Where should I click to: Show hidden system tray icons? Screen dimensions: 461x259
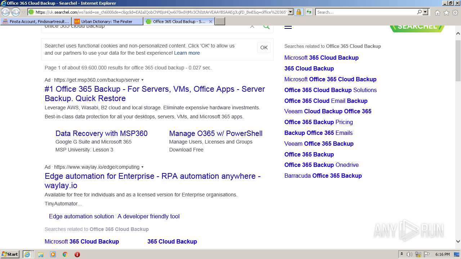coord(402,254)
